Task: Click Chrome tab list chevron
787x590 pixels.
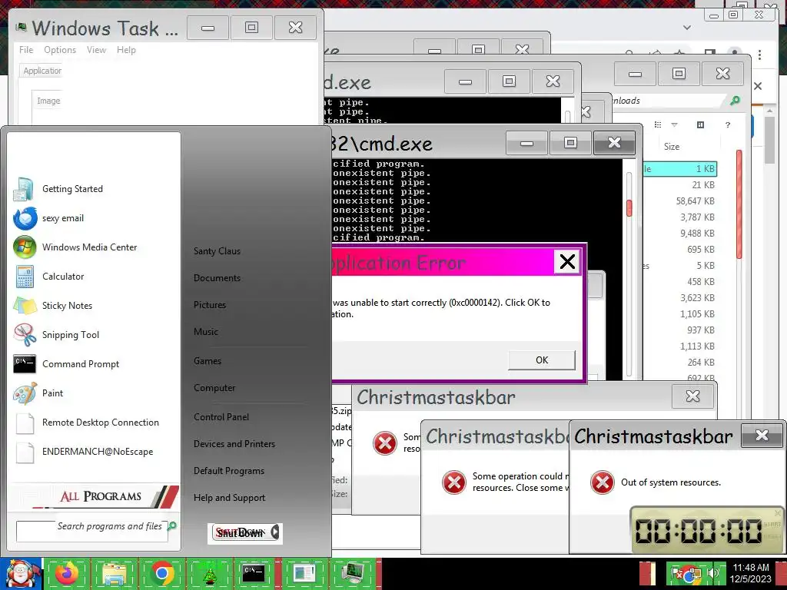Action: coord(687,27)
